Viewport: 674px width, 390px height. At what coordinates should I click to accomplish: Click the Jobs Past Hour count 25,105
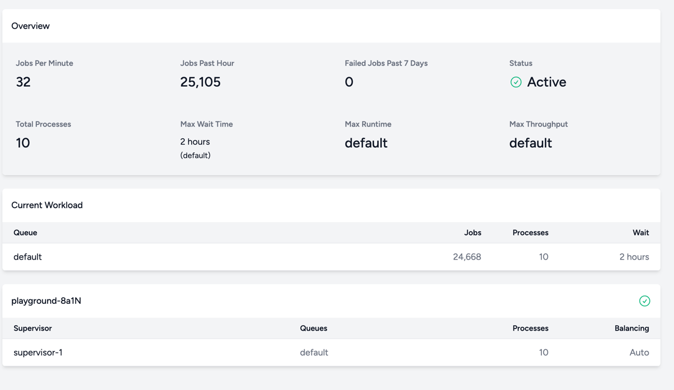click(x=200, y=82)
